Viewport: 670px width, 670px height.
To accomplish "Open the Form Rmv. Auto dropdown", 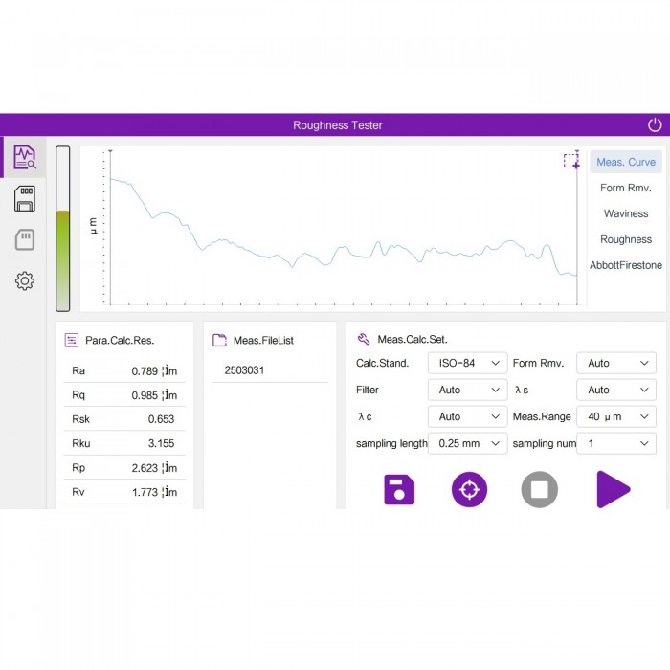I will 616,363.
